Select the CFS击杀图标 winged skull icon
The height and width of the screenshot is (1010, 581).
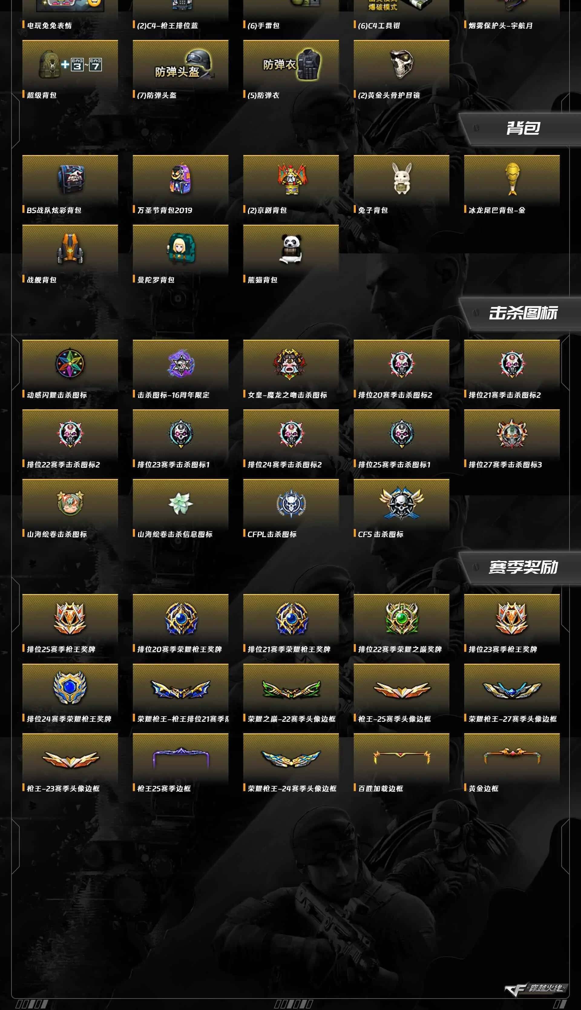pyautogui.click(x=402, y=503)
